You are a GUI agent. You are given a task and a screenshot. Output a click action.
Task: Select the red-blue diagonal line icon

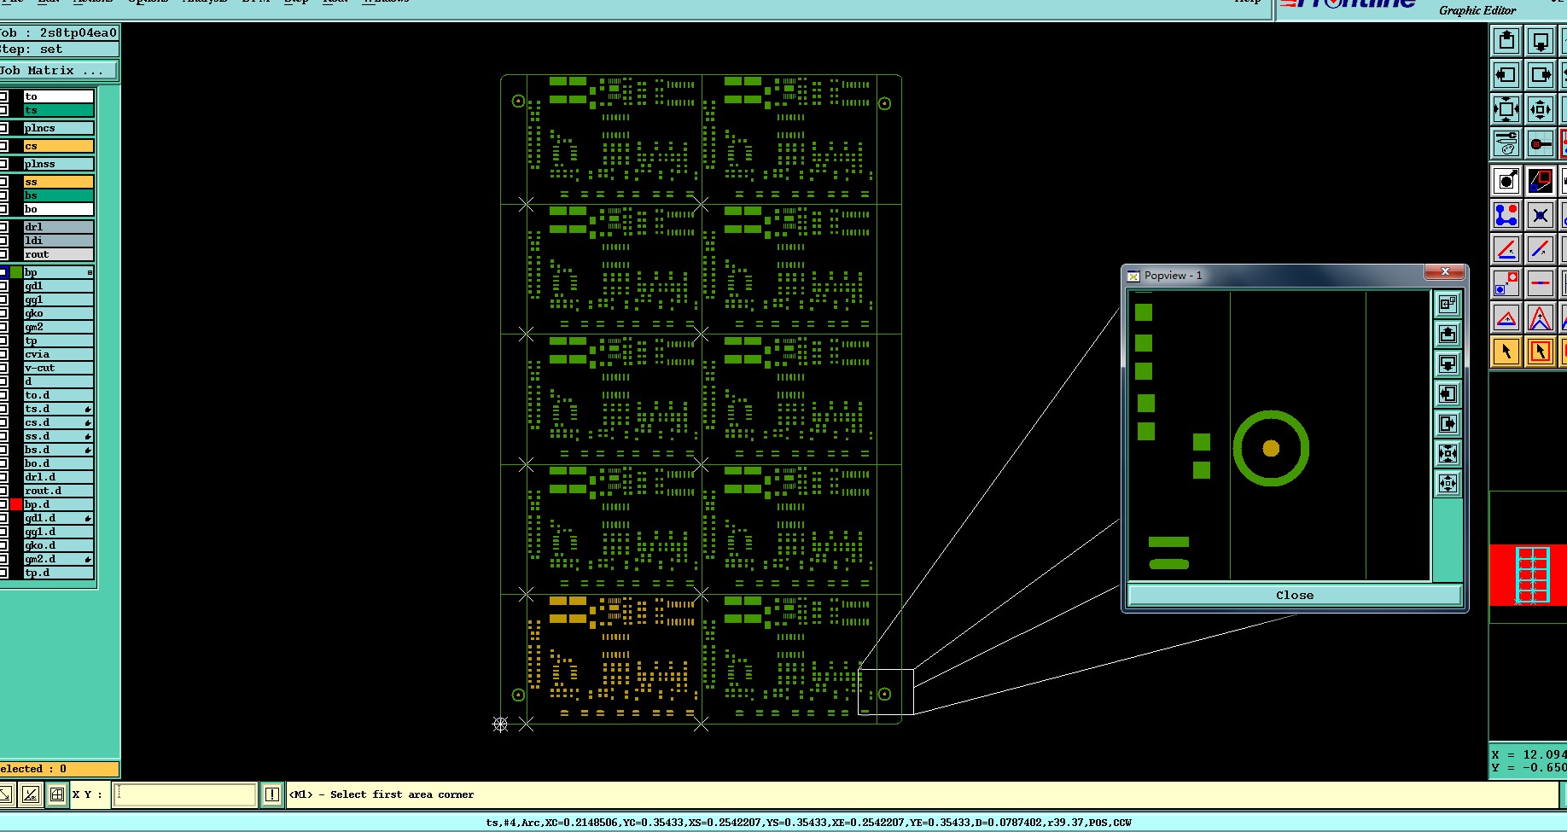click(x=1541, y=250)
